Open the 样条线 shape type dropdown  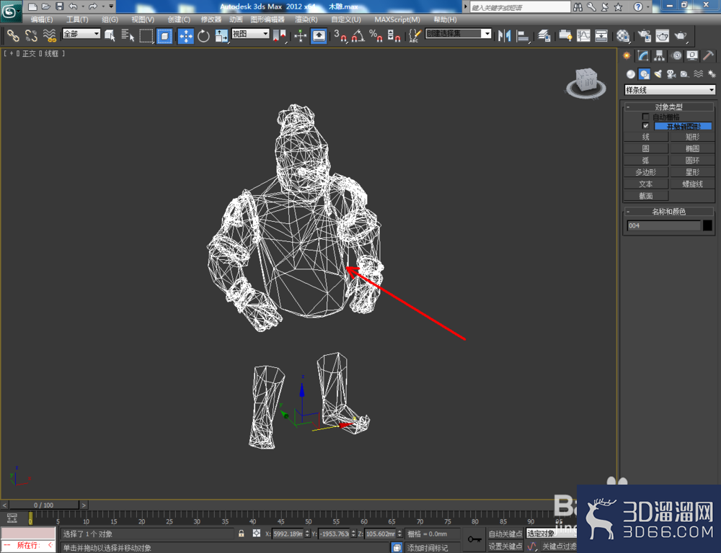[x=670, y=90]
